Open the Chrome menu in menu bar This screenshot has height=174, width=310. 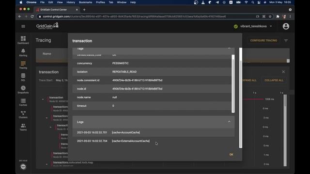(x=31, y=2)
